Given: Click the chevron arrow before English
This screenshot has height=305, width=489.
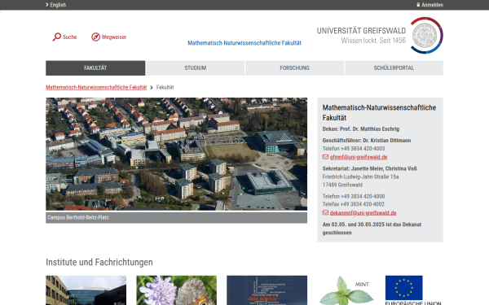Looking at the screenshot, I should click(47, 5).
